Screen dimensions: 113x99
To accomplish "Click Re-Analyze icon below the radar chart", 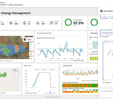I will pyautogui.click(x=103, y=82).
